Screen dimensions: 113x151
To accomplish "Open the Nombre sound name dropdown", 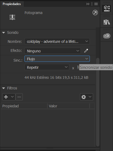I will pyautogui.click(x=57, y=41).
